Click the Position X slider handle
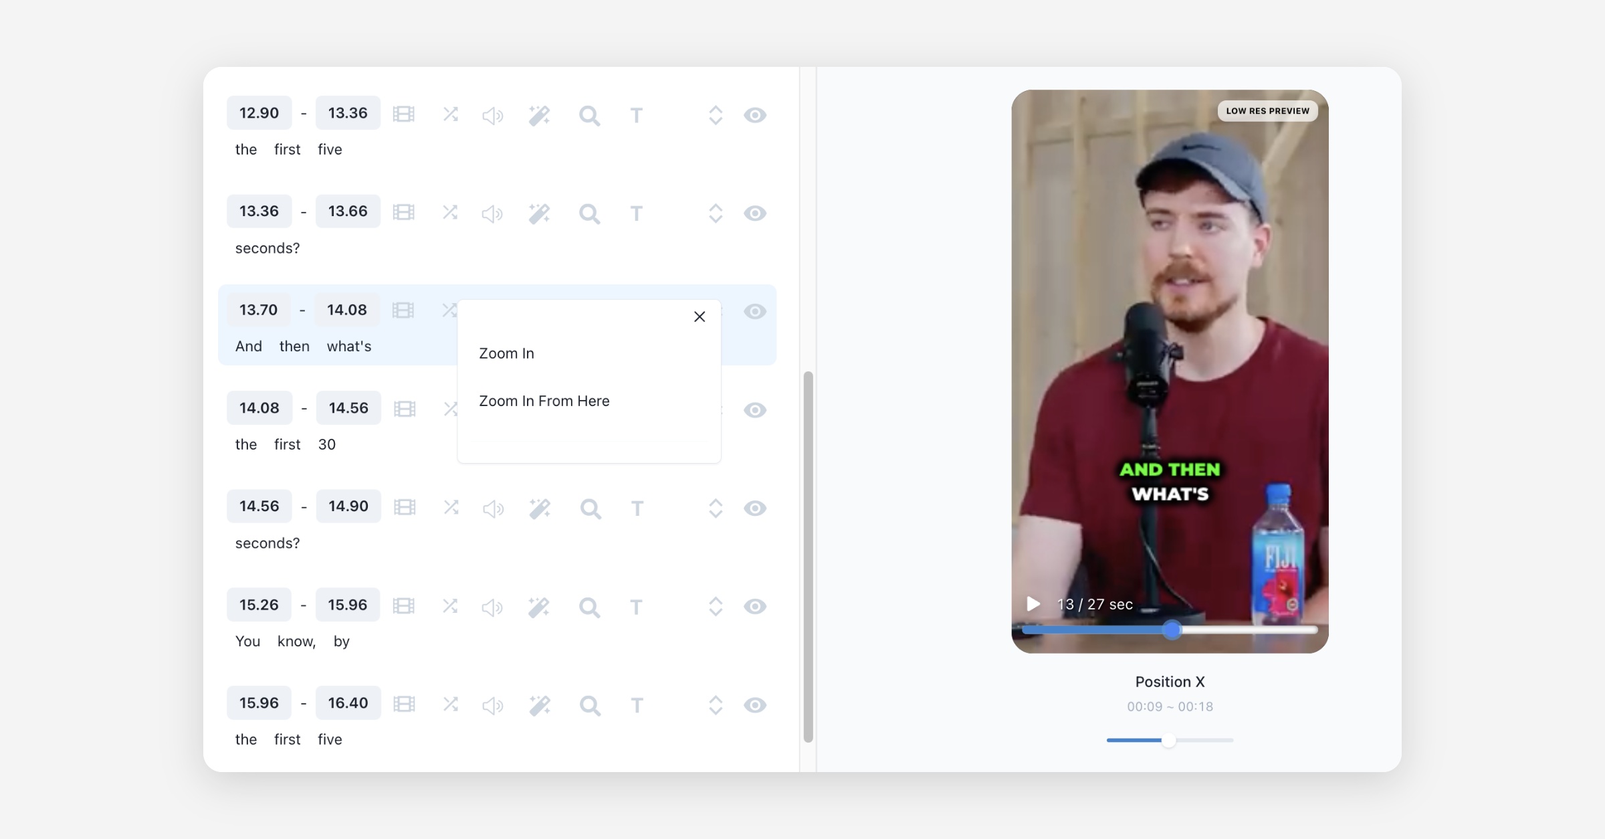Viewport: 1605px width, 839px height. click(x=1168, y=740)
